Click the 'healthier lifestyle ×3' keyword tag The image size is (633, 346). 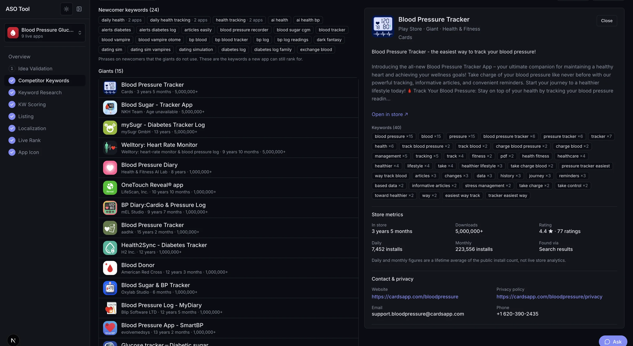(x=482, y=166)
